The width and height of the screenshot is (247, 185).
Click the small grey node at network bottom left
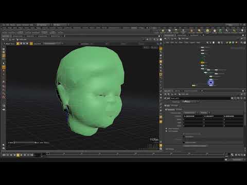click(193, 85)
